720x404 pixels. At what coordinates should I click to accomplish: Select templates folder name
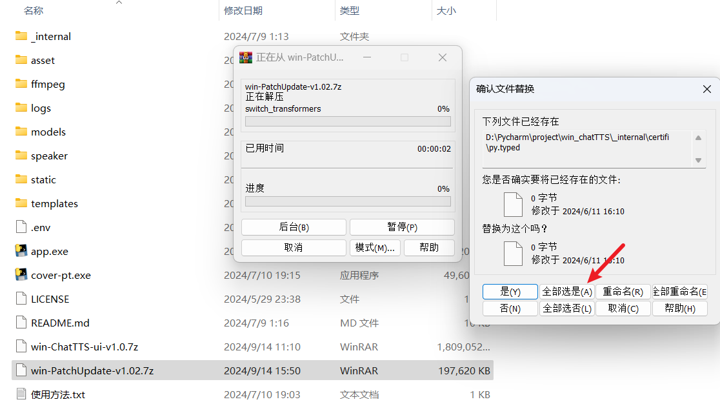[x=54, y=203]
